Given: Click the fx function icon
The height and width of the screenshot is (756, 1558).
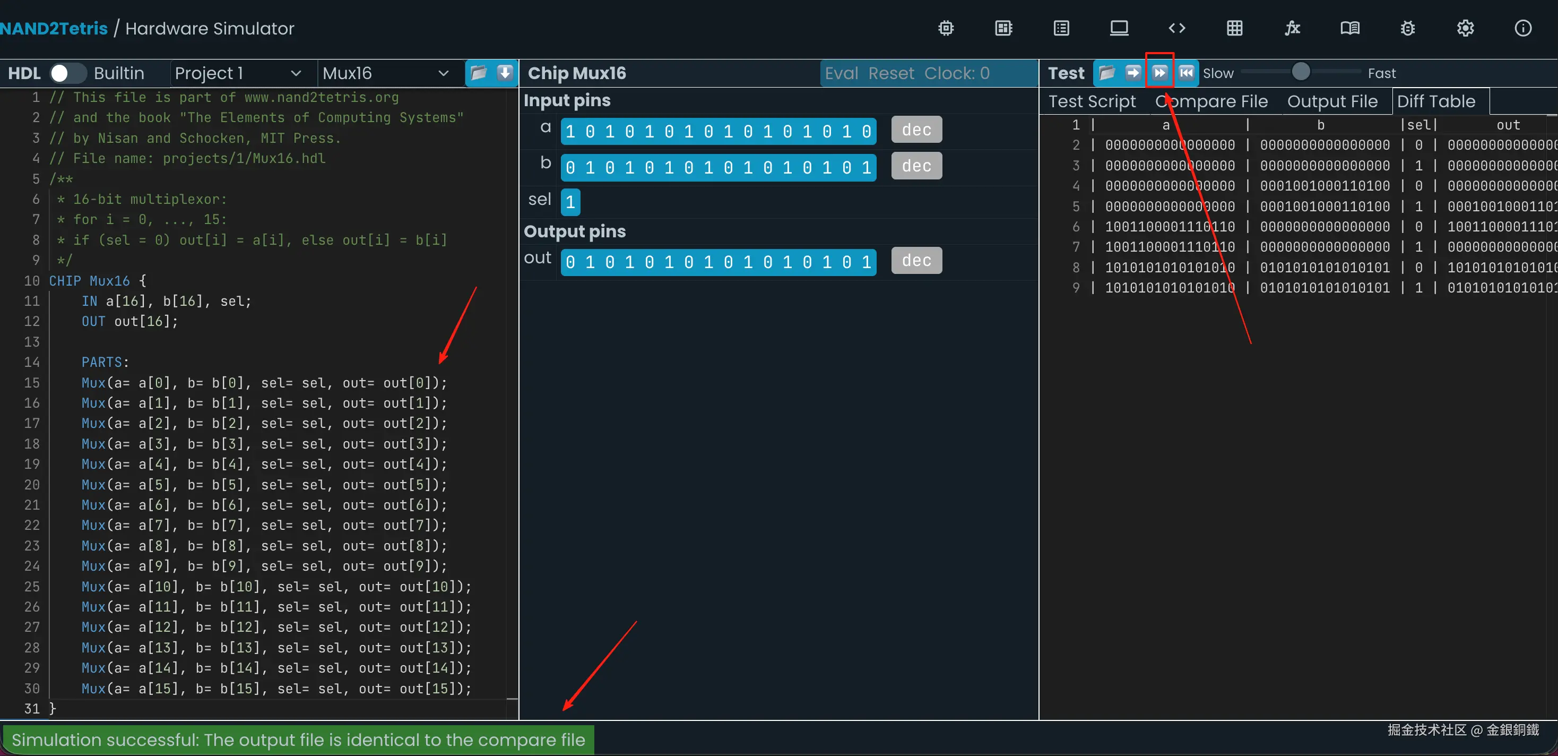Looking at the screenshot, I should [1292, 29].
